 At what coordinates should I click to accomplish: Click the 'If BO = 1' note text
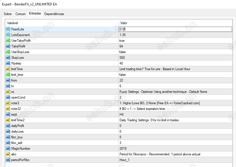pos(142,109)
